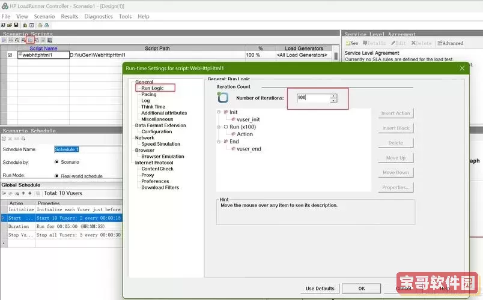This screenshot has height=300, width=483.
Task: Select Pacing in the settings tree
Action: point(149,94)
